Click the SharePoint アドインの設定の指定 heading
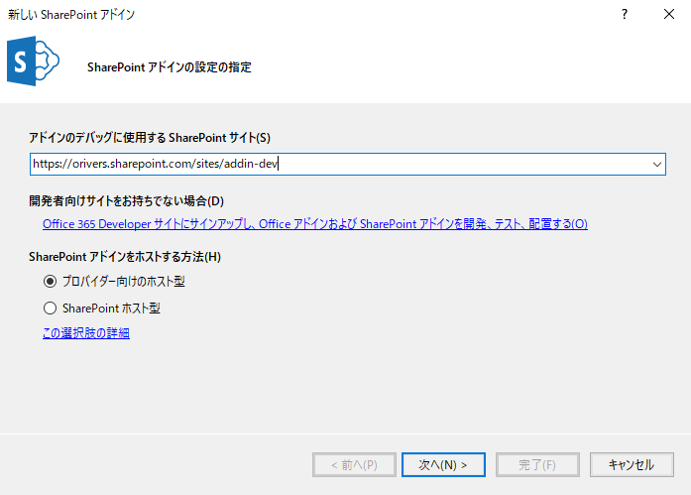This screenshot has height=495, width=691. point(169,67)
